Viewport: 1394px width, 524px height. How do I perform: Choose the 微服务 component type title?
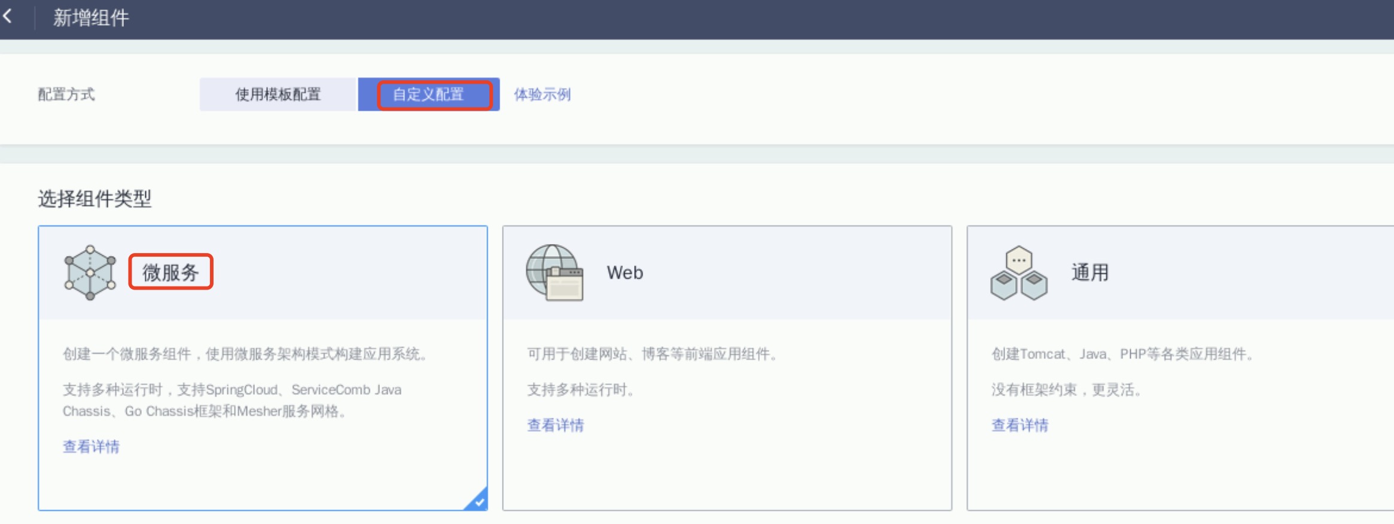pos(171,273)
